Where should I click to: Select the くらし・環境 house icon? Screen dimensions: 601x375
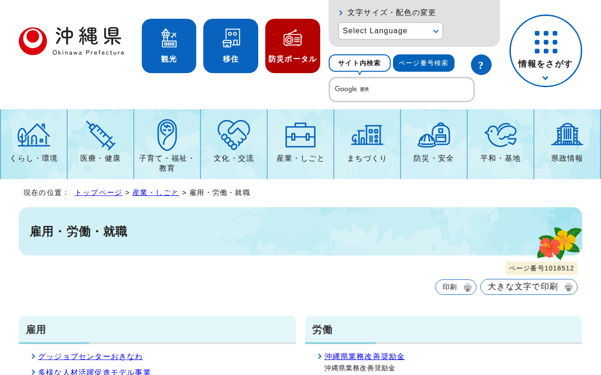pyautogui.click(x=34, y=135)
